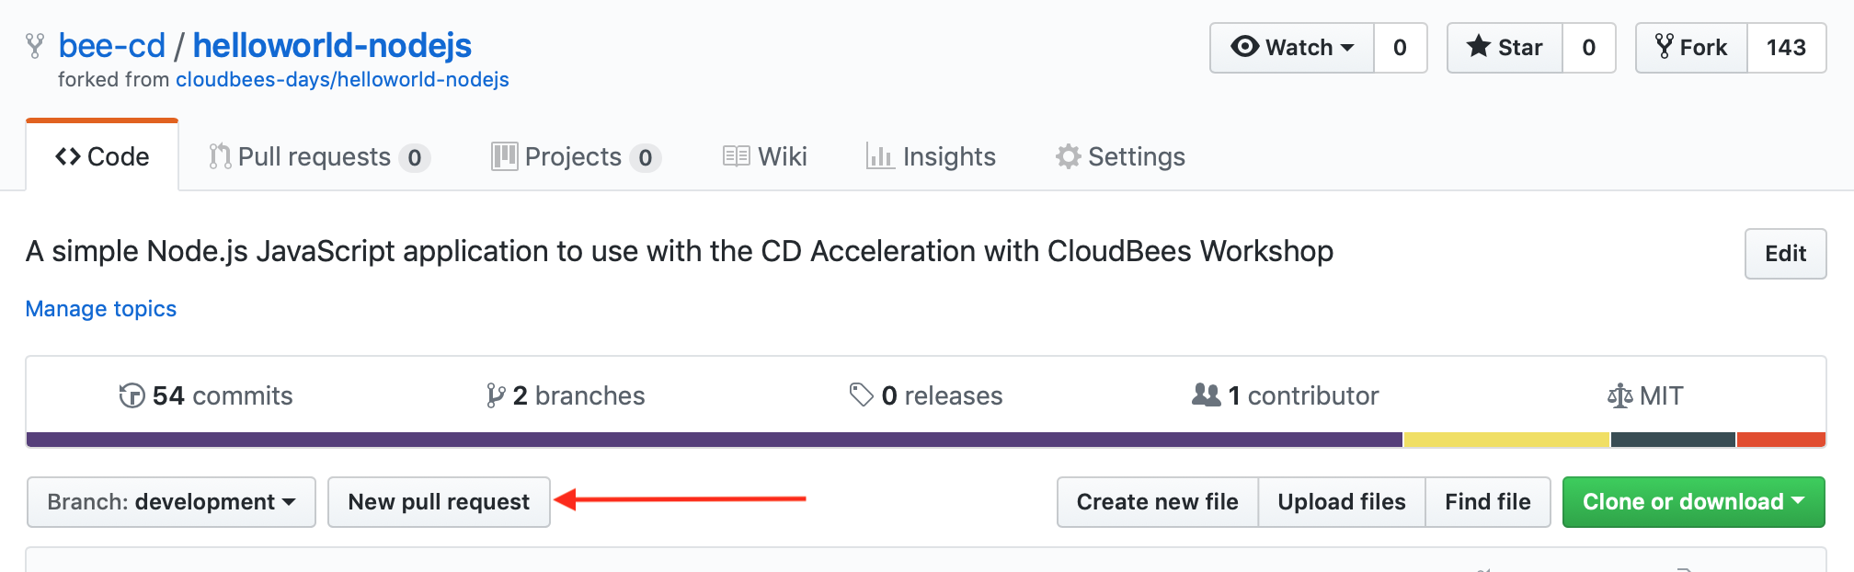
Task: Click the commits history clock icon
Action: (x=132, y=395)
